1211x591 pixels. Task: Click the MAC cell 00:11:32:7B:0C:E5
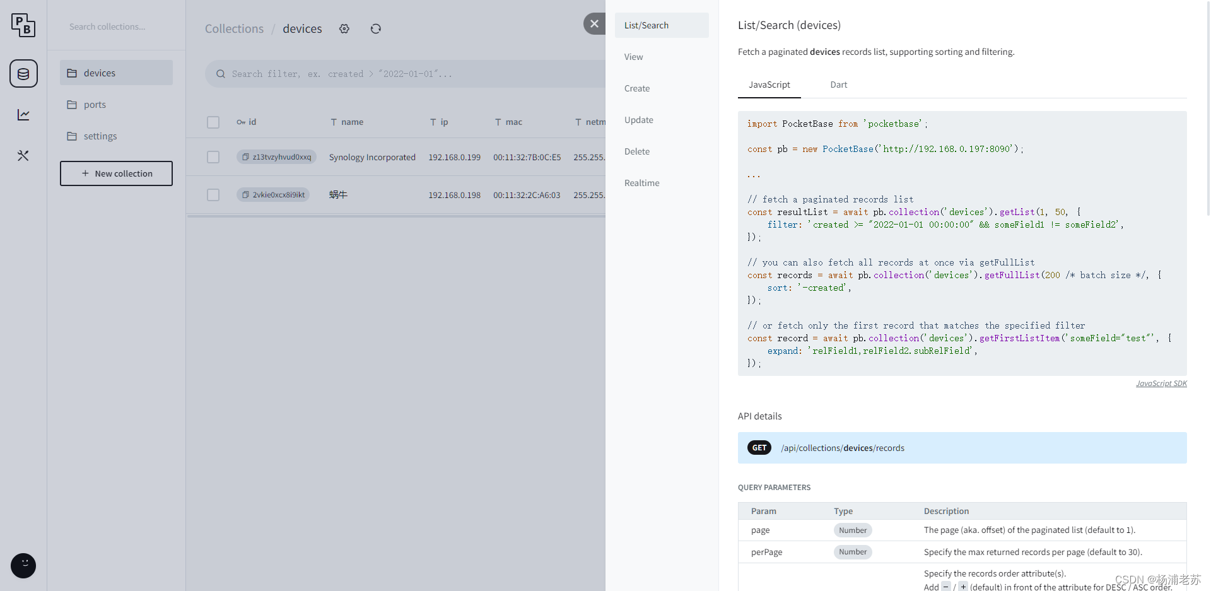click(527, 157)
